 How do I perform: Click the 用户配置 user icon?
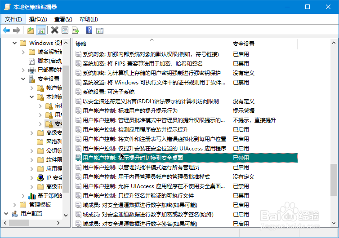15,214
